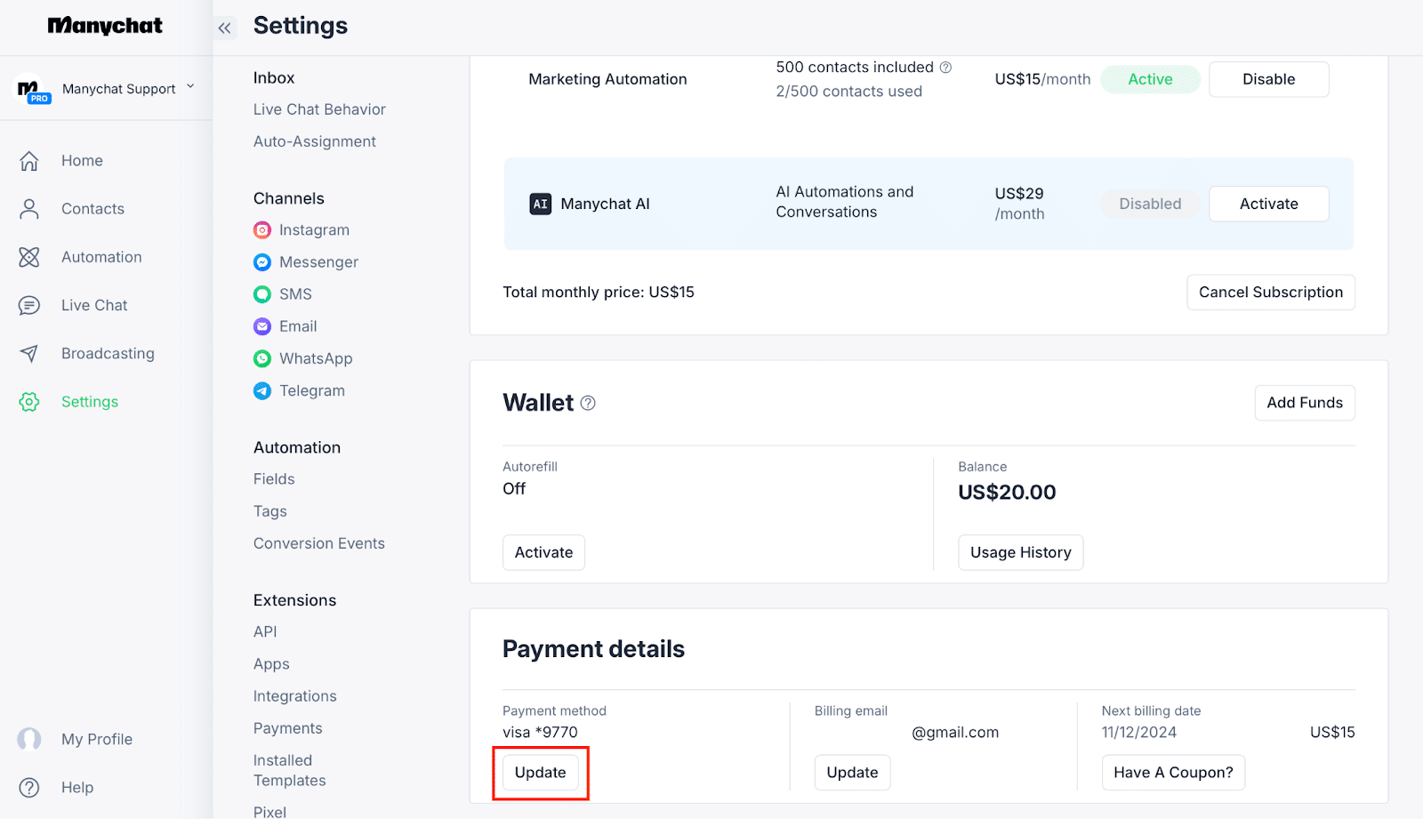Image resolution: width=1423 pixels, height=819 pixels.
Task: Activate wallet Autorefill
Action: tap(543, 552)
